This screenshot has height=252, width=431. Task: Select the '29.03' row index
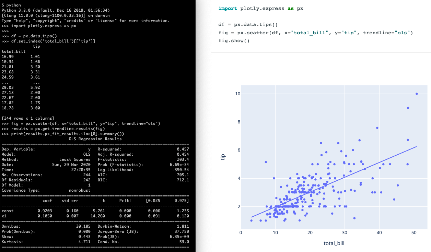pyautogui.click(x=8, y=87)
